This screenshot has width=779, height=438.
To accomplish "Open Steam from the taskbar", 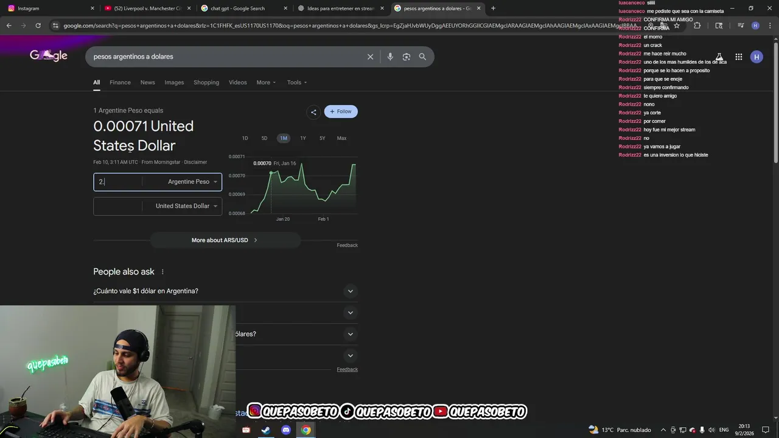I will [266, 430].
